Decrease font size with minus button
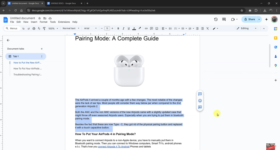The height and width of the screenshot is (150, 280). 102,28
